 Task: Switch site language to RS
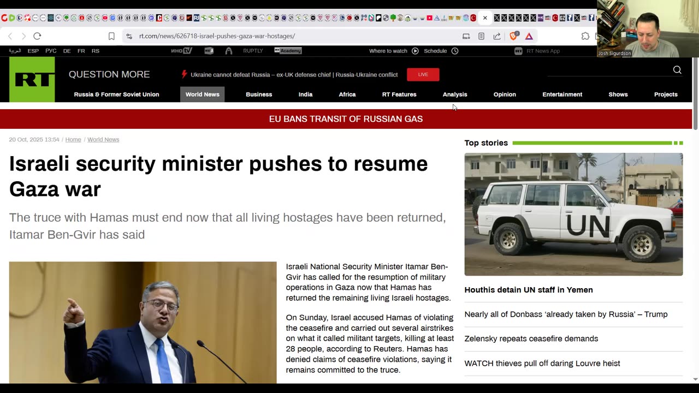[x=96, y=51]
